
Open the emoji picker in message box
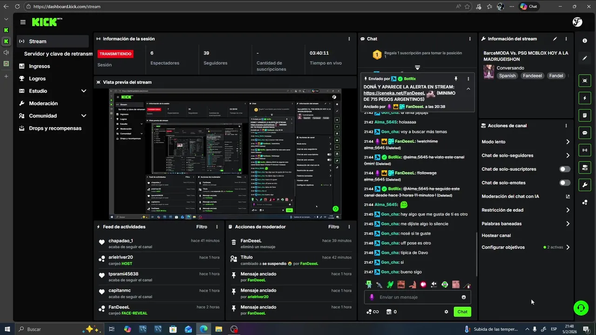(464, 297)
